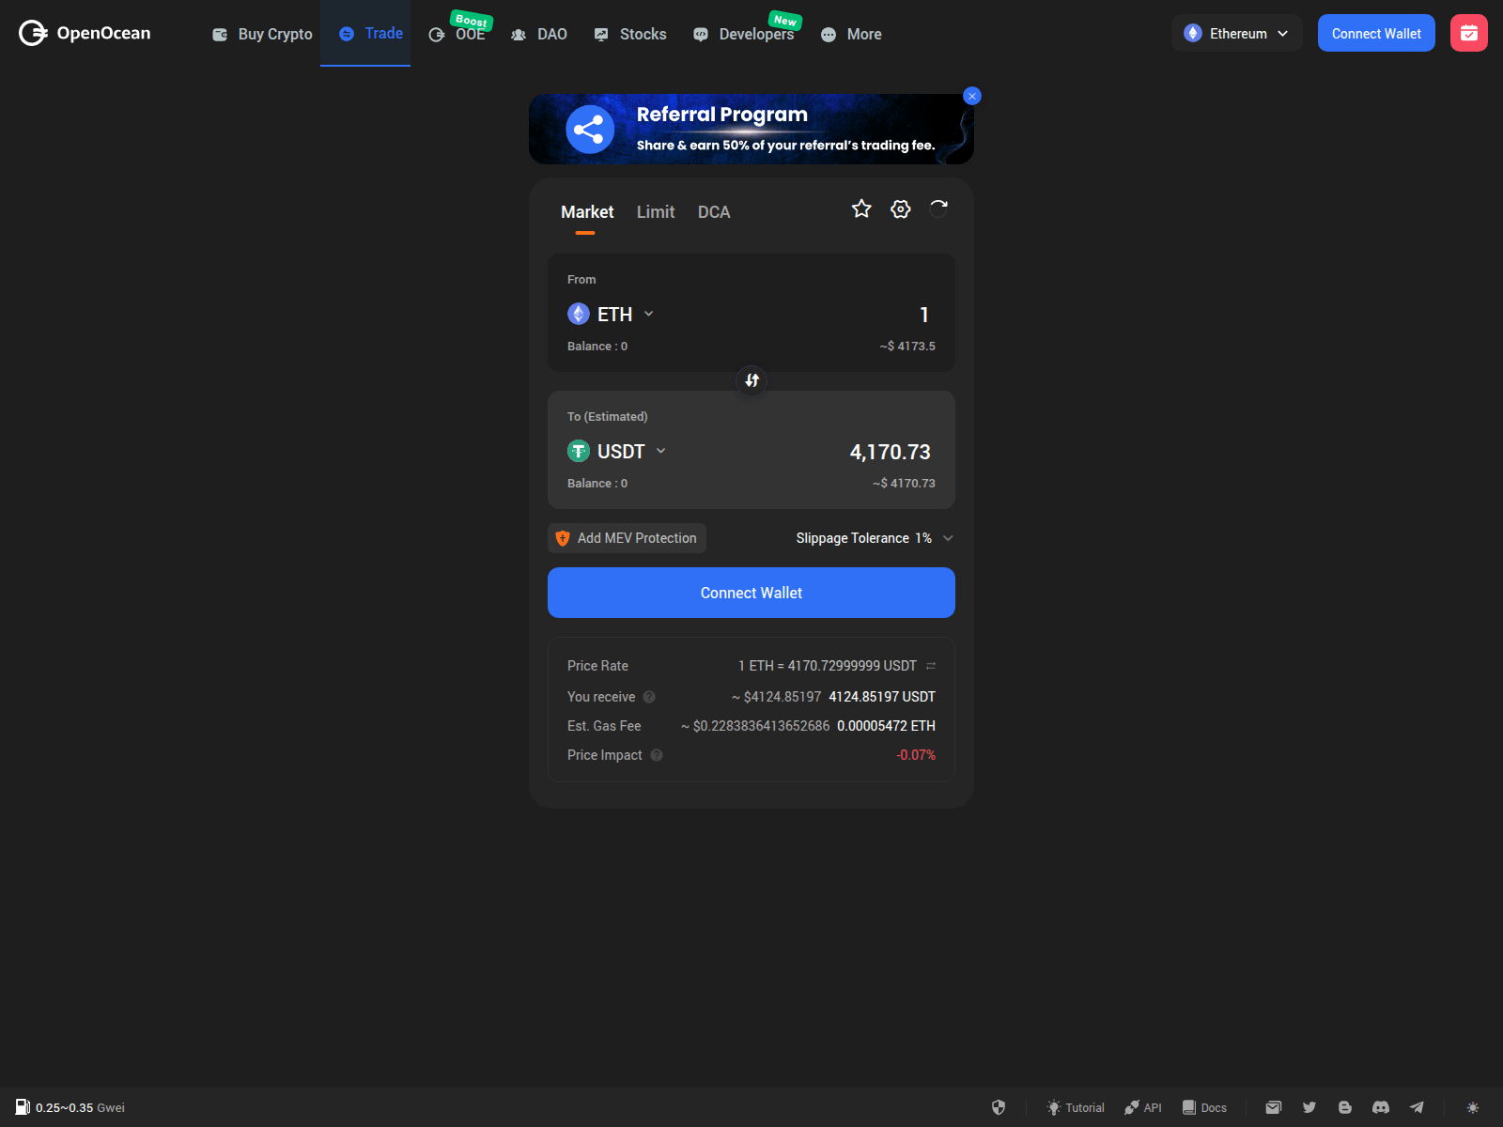Viewport: 1503px width, 1127px height.
Task: Open the Referral Program banner
Action: pos(751,129)
